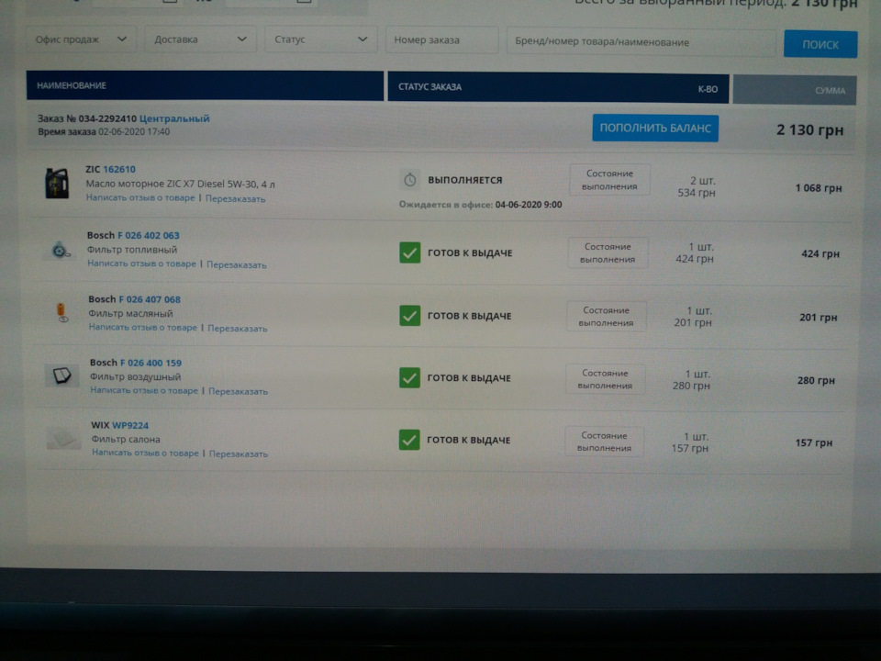The image size is (881, 661).
Task: Write a review for Фильтр топливный
Action: (141, 263)
